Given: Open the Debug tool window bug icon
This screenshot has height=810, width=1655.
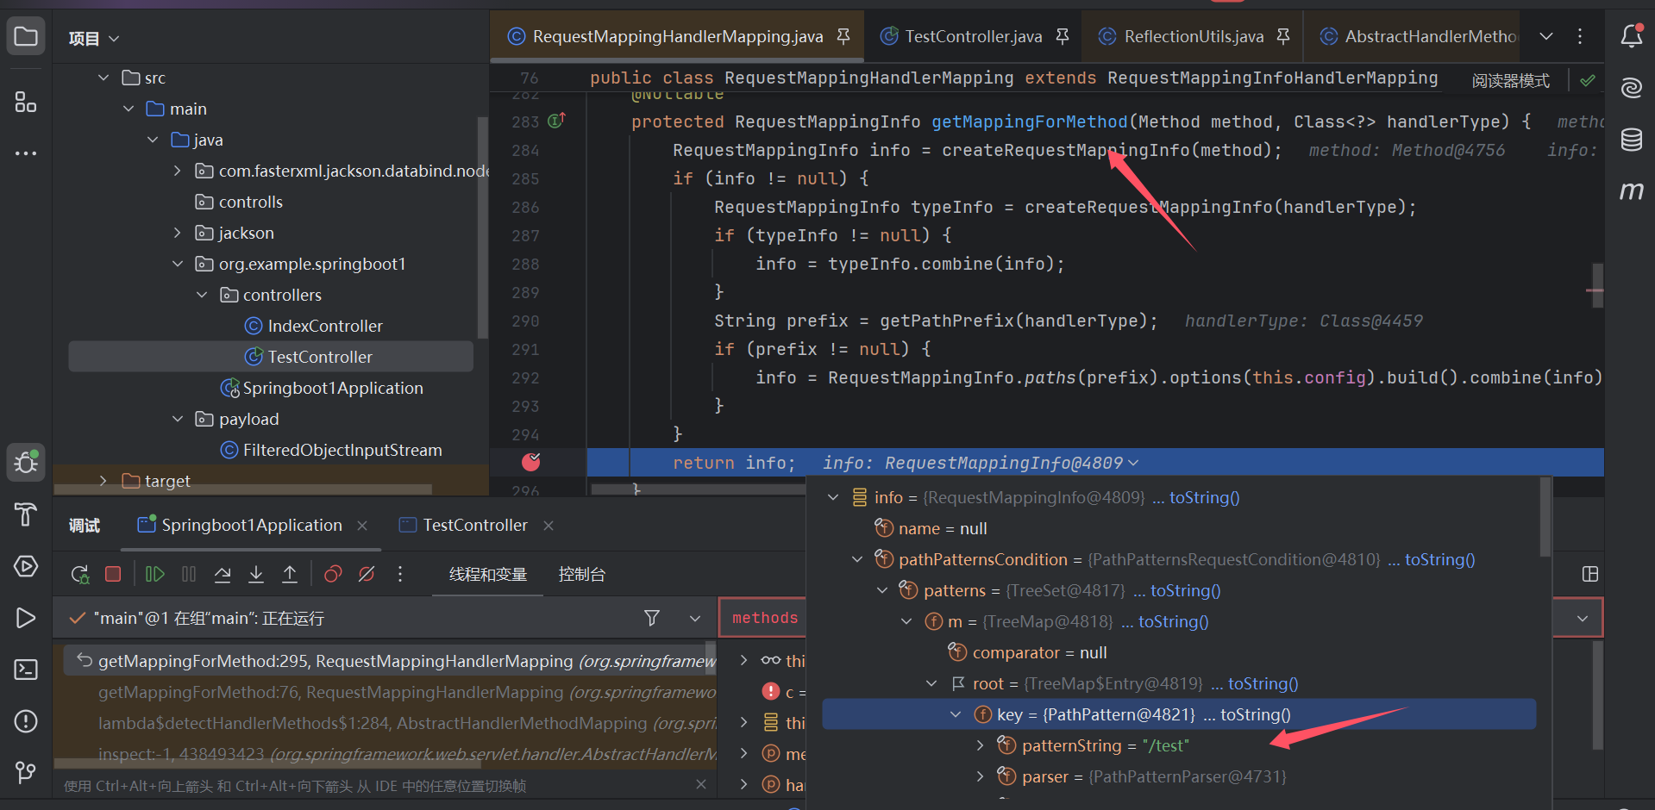Looking at the screenshot, I should click(x=26, y=463).
